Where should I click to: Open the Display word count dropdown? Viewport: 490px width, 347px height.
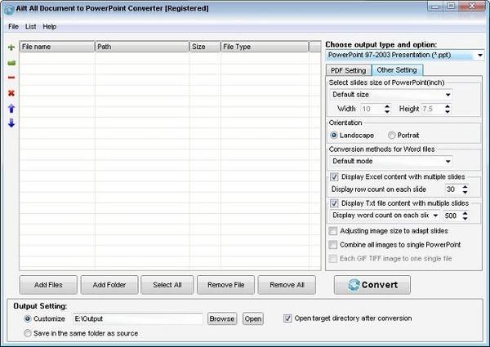pyautogui.click(x=435, y=216)
